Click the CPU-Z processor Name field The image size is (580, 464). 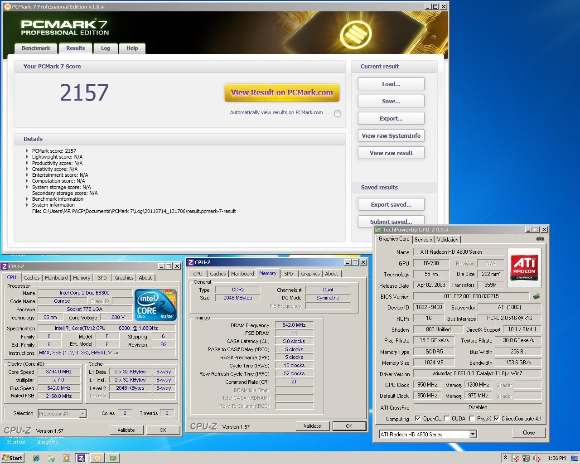85,293
